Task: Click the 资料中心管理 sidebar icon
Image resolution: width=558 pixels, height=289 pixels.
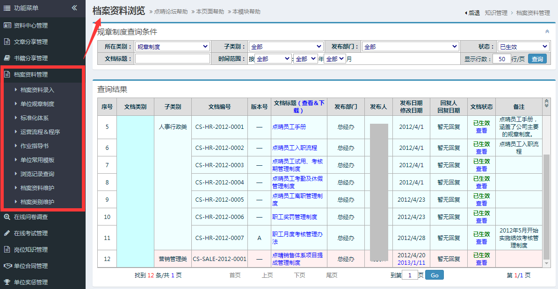Action: (7, 25)
